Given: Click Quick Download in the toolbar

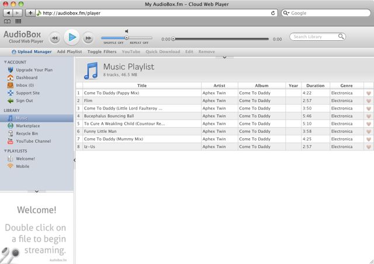Looking at the screenshot, I should click(x=163, y=52).
